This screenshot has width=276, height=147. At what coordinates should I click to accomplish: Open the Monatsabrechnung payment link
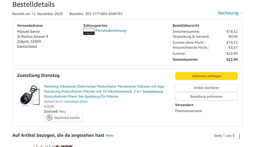tap(110, 31)
